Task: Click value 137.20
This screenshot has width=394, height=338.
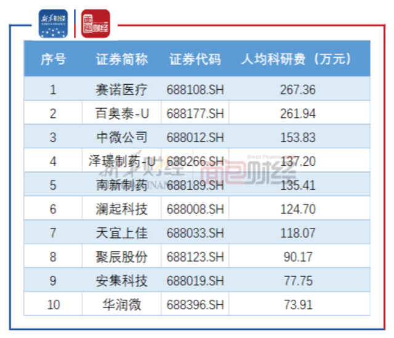Action: [298, 161]
